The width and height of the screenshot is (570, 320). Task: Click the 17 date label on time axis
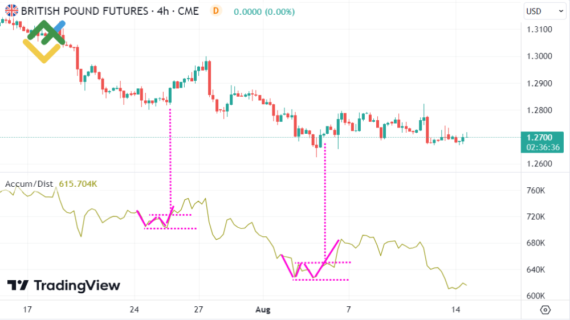26,310
